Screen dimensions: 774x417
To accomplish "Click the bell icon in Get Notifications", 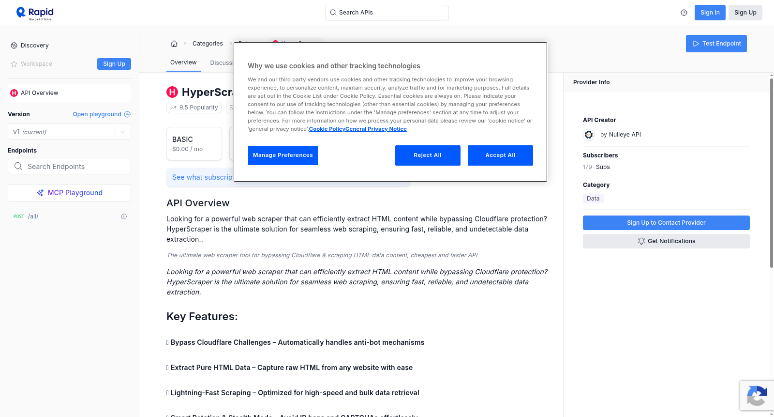I will coord(641,241).
